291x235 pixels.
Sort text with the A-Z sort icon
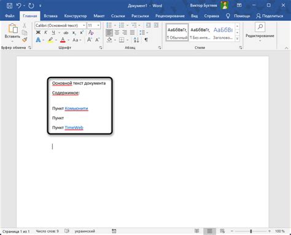coord(136,40)
